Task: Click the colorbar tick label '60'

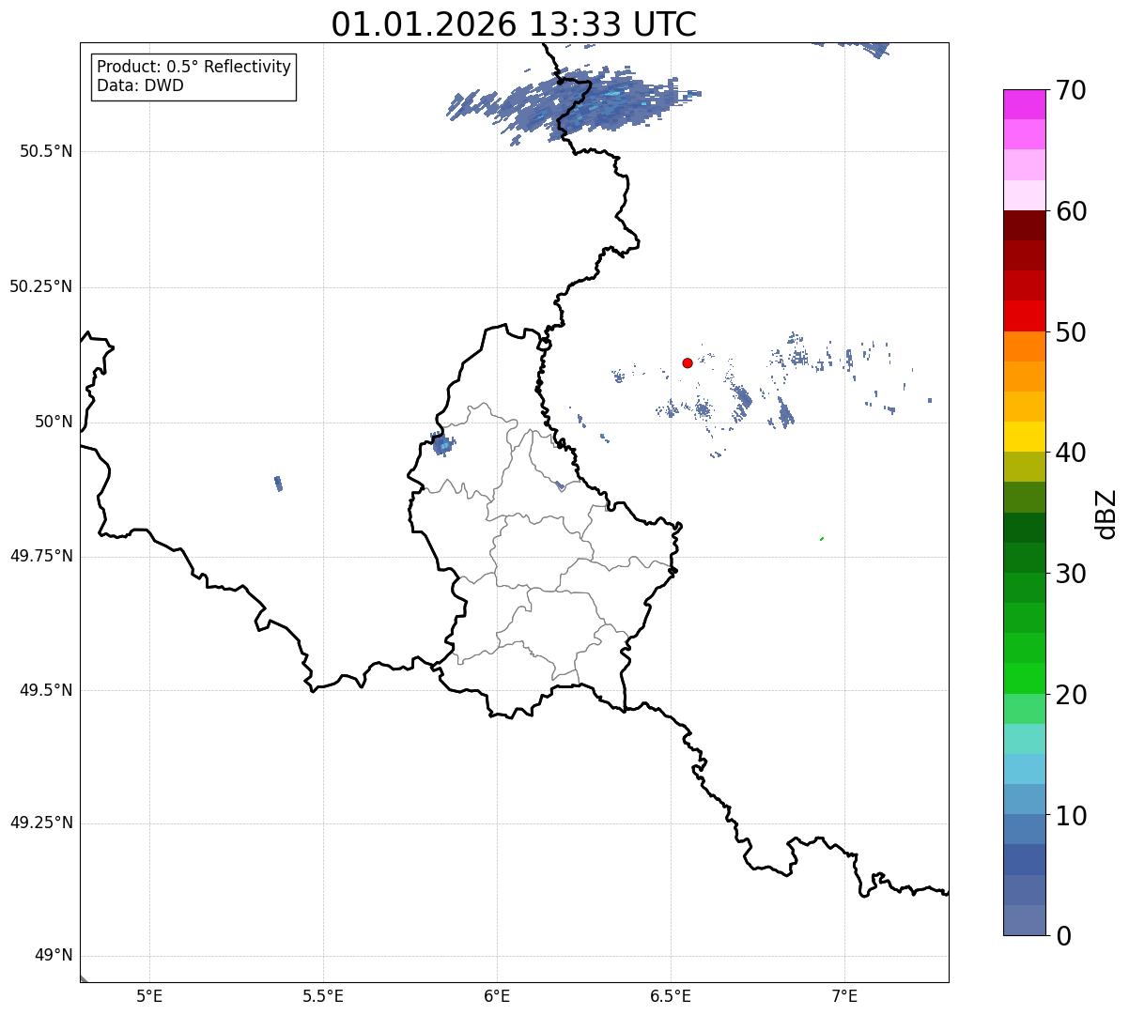Action: [1071, 211]
